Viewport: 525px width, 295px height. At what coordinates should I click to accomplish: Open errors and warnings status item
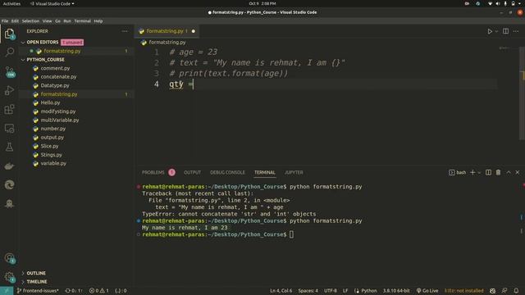(x=98, y=291)
